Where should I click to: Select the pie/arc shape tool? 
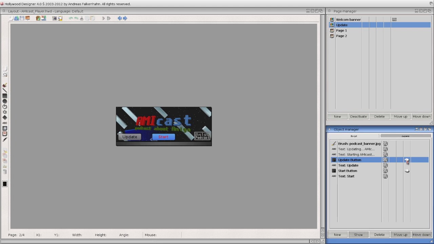5,107
